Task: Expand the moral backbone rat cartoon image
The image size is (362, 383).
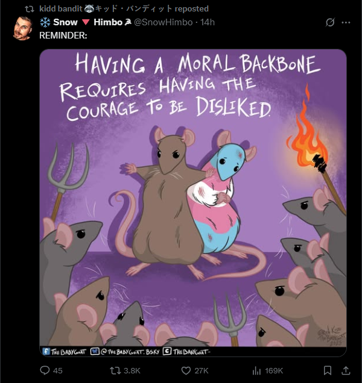Action: (x=193, y=203)
